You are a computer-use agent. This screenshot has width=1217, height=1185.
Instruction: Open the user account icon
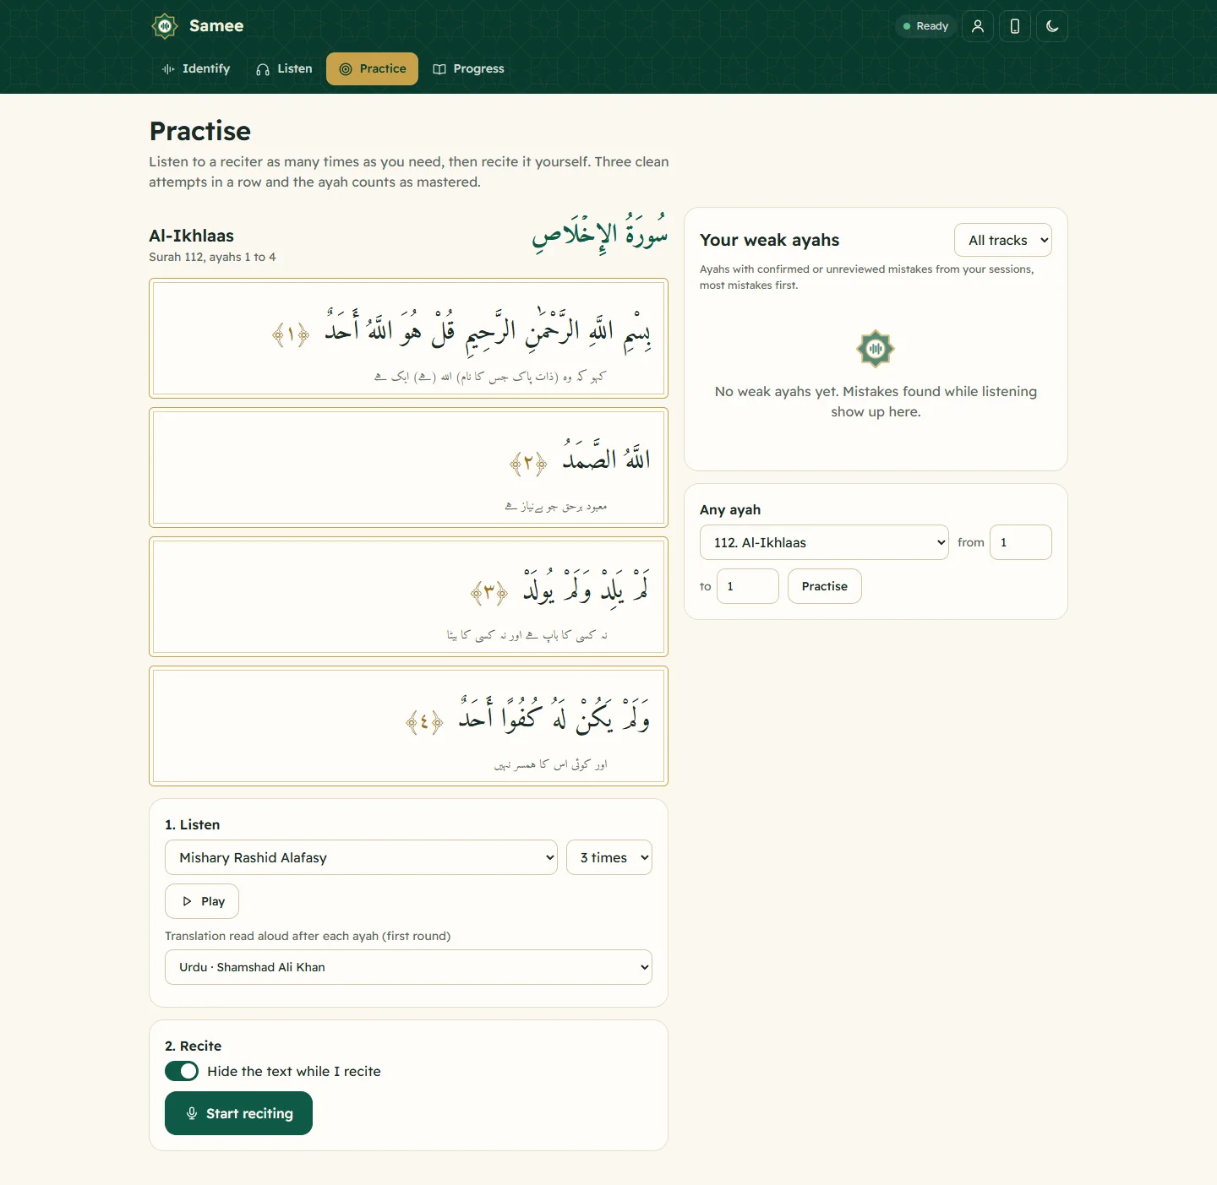click(x=978, y=26)
